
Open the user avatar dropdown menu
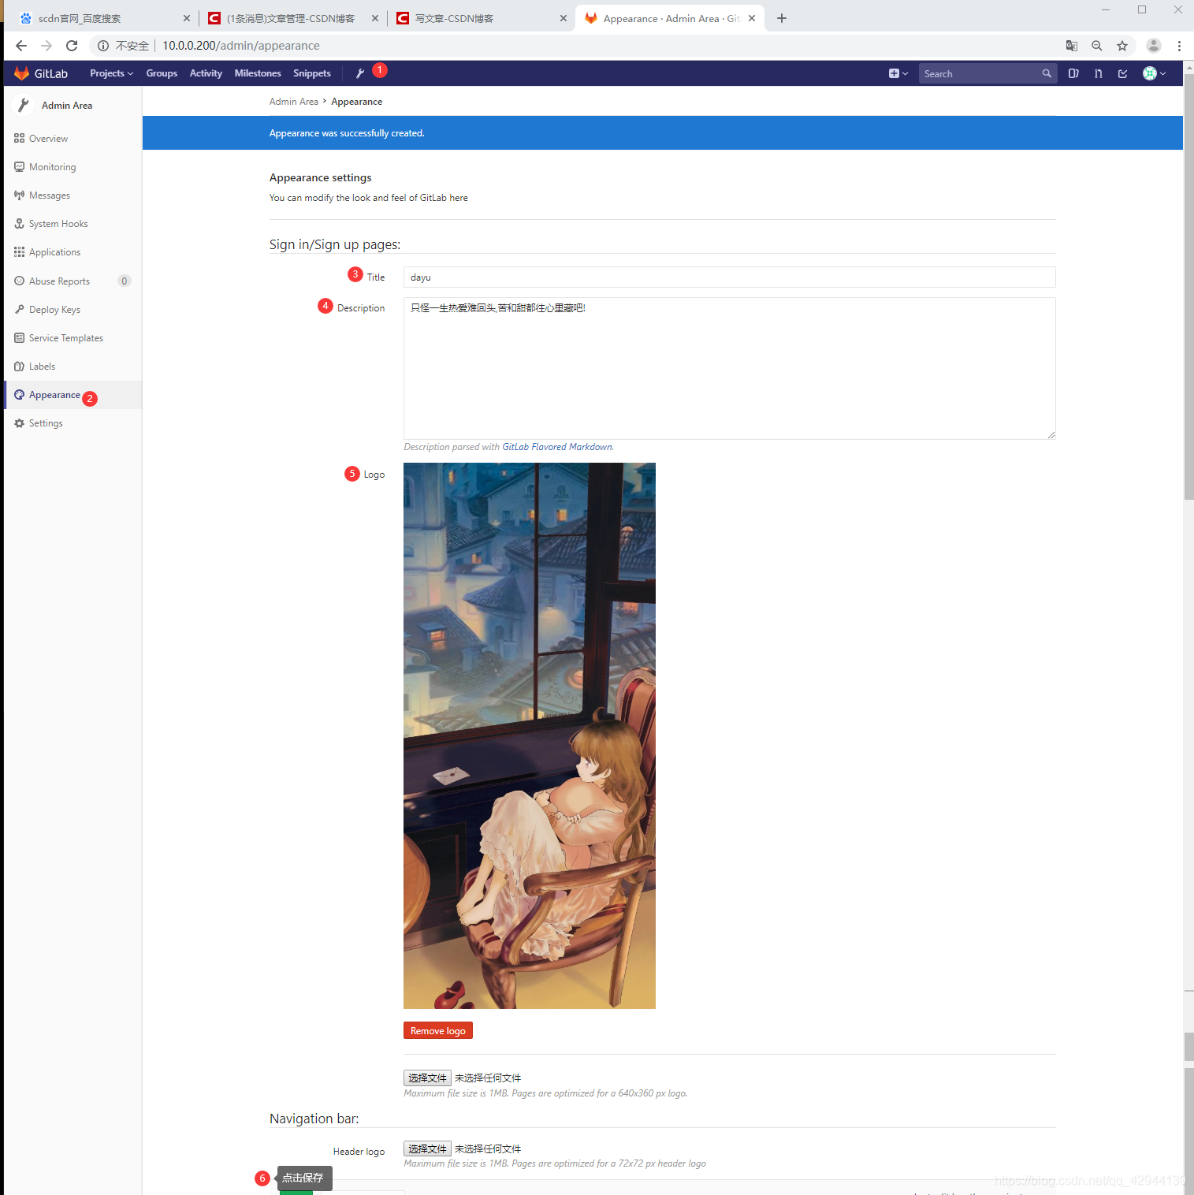(1155, 73)
